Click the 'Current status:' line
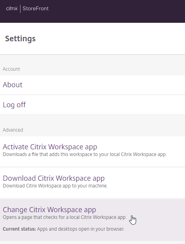 63,229
